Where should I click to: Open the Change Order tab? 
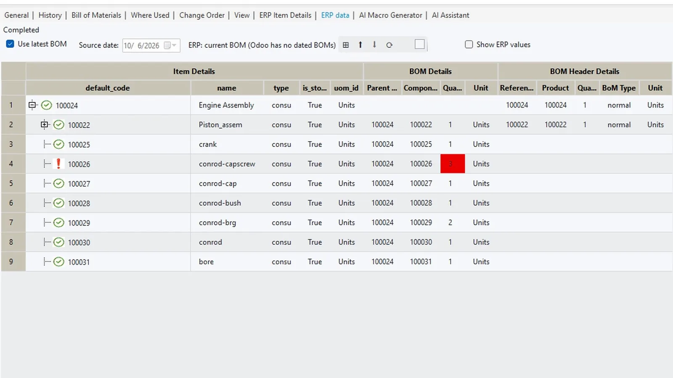[202, 15]
